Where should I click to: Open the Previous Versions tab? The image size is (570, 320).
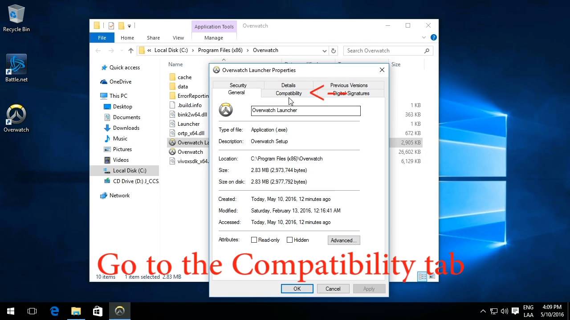coord(349,85)
